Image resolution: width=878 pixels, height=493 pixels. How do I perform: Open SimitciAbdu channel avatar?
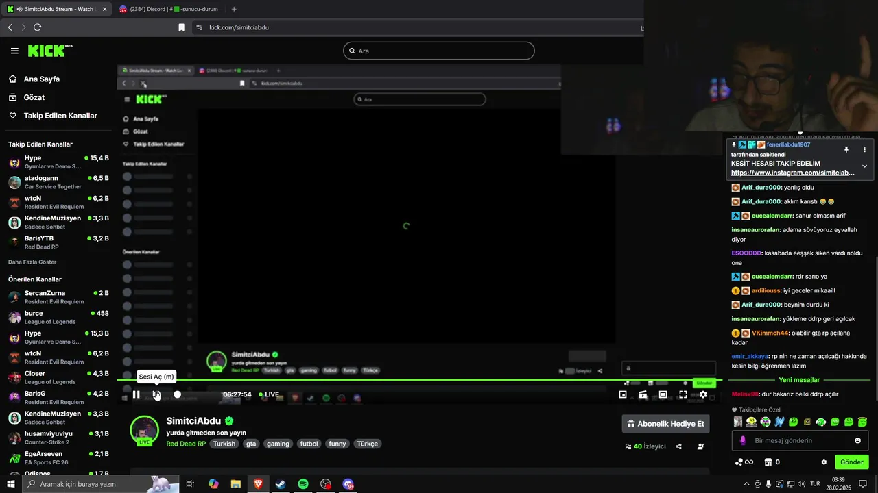pos(144,431)
